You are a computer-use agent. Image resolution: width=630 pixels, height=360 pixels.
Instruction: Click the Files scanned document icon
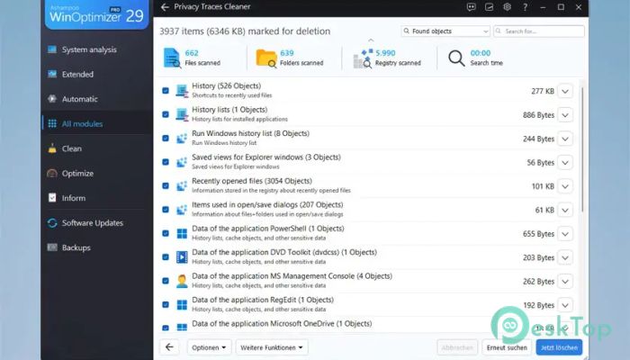coord(172,58)
